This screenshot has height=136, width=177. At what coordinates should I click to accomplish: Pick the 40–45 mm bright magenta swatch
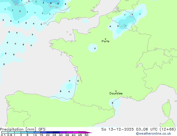point(76,132)
